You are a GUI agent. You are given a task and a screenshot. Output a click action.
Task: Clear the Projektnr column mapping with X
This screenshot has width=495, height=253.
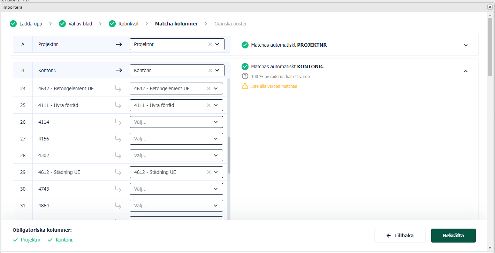click(210, 44)
